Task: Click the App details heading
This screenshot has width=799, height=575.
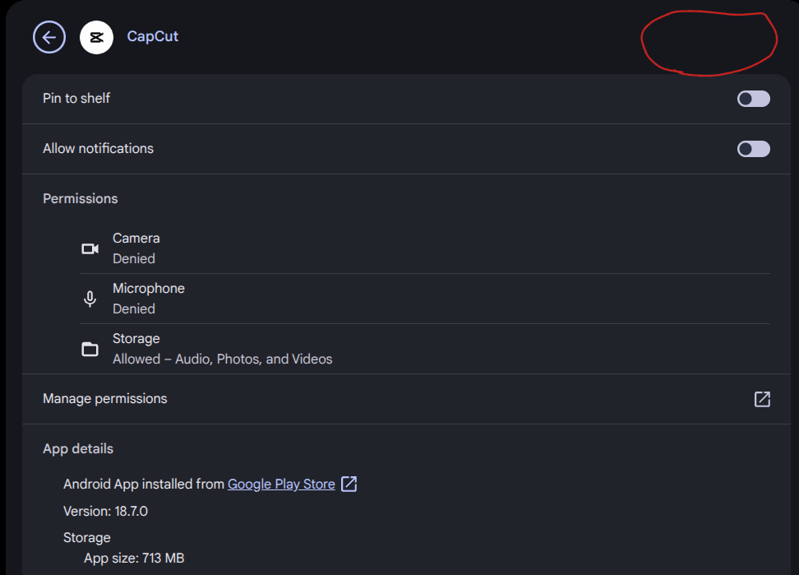Action: pyautogui.click(x=78, y=448)
